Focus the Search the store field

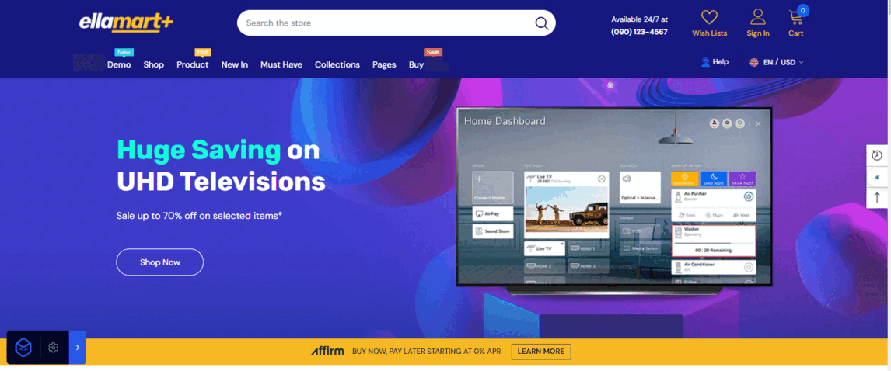pos(396,23)
